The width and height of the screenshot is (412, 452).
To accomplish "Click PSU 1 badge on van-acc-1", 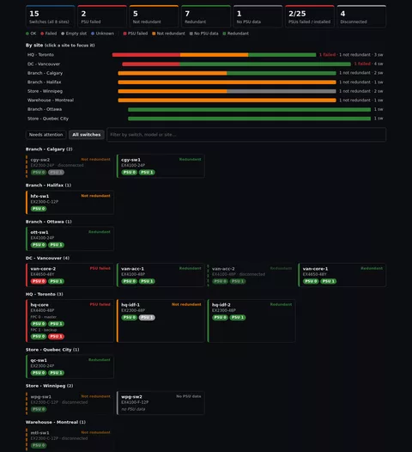I will coord(147,281).
